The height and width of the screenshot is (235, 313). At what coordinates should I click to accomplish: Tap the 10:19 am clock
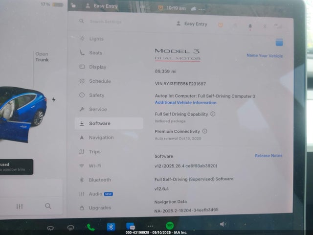(176, 8)
